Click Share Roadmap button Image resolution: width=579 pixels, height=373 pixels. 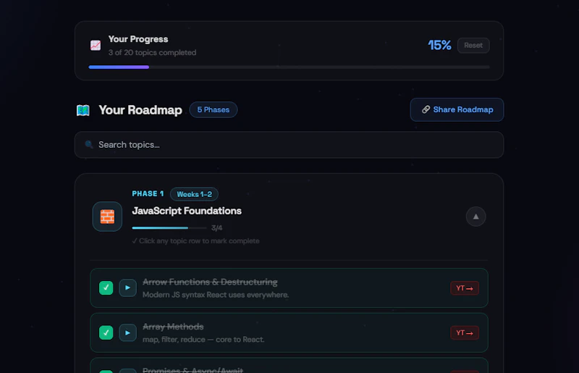(x=457, y=110)
